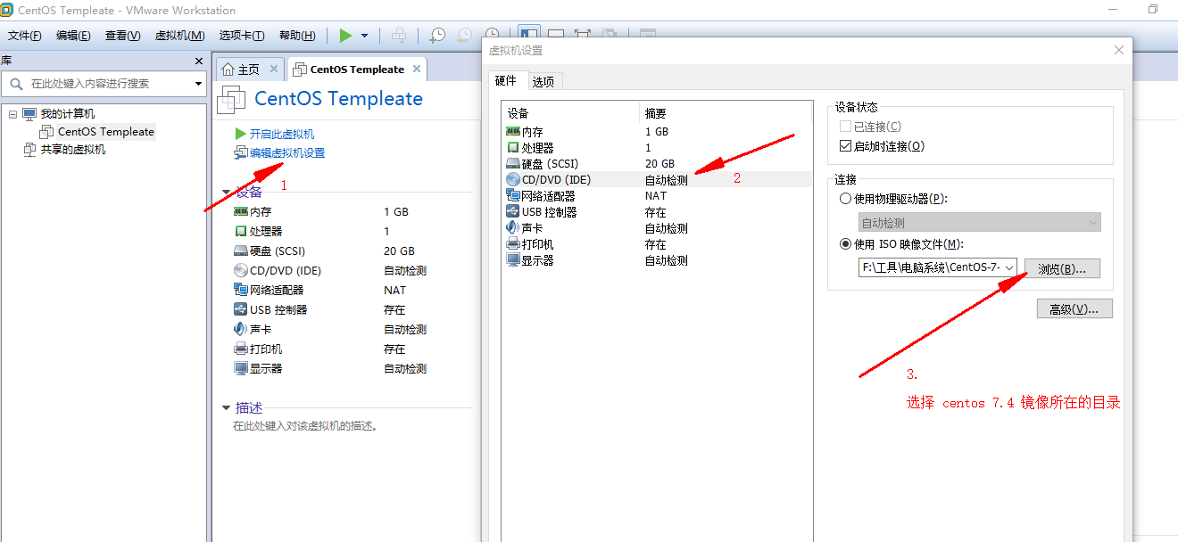This screenshot has height=542, width=1178.
Task: Click 硬盘 (SCSI) icon in main window devices
Action: [241, 250]
